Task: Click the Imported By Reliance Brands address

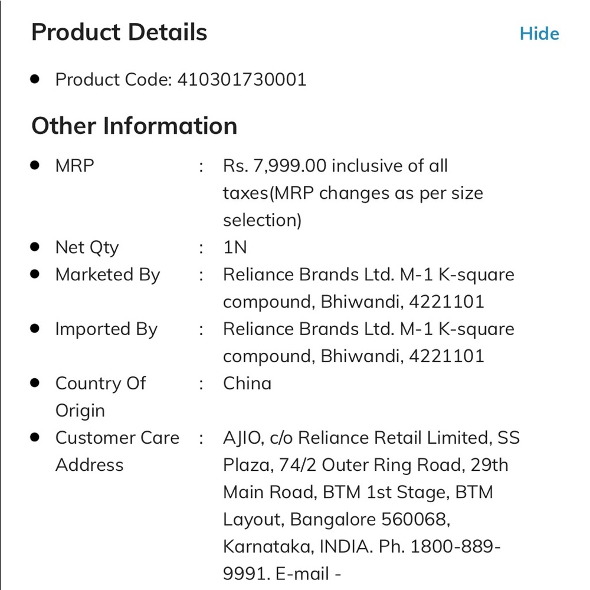Action: point(368,342)
